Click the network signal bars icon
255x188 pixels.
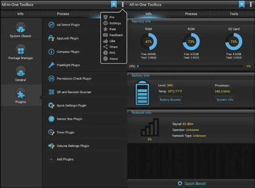coord(150,128)
